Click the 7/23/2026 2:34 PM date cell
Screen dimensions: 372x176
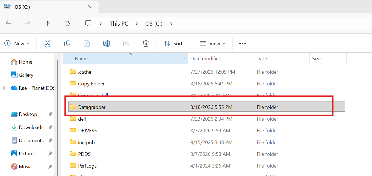(x=211, y=119)
